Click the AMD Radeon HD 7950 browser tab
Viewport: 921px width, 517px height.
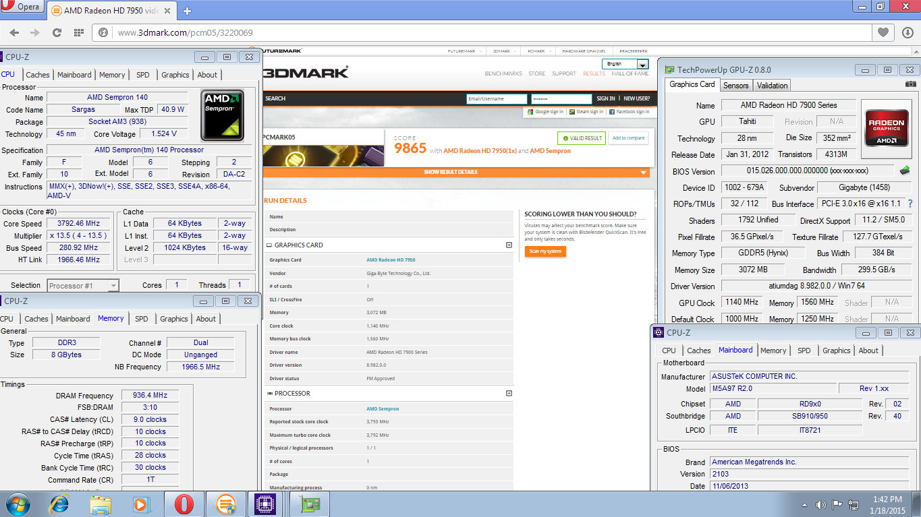coord(110,11)
